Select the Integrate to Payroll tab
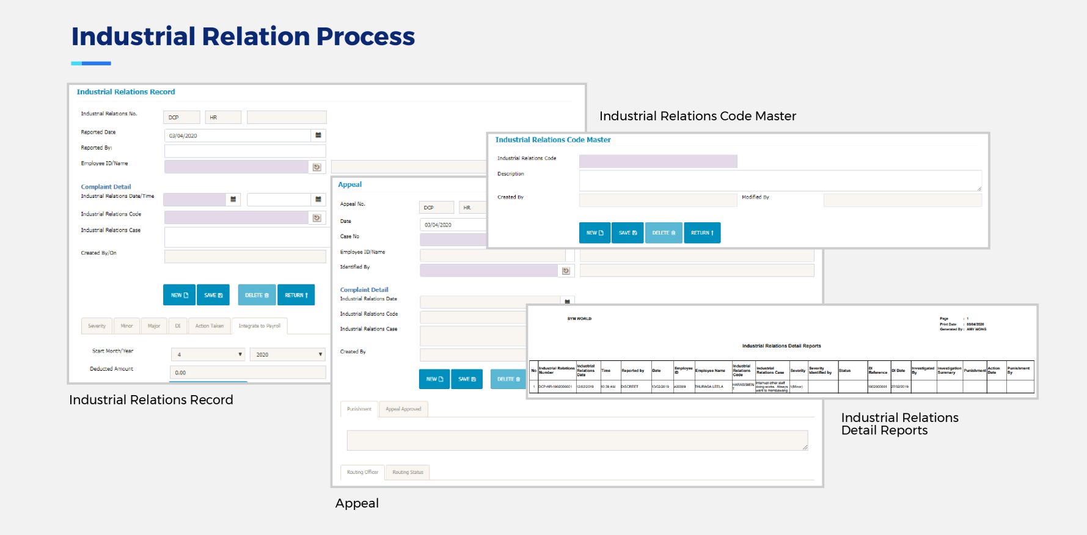Image resolution: width=1087 pixels, height=535 pixels. pyautogui.click(x=260, y=326)
